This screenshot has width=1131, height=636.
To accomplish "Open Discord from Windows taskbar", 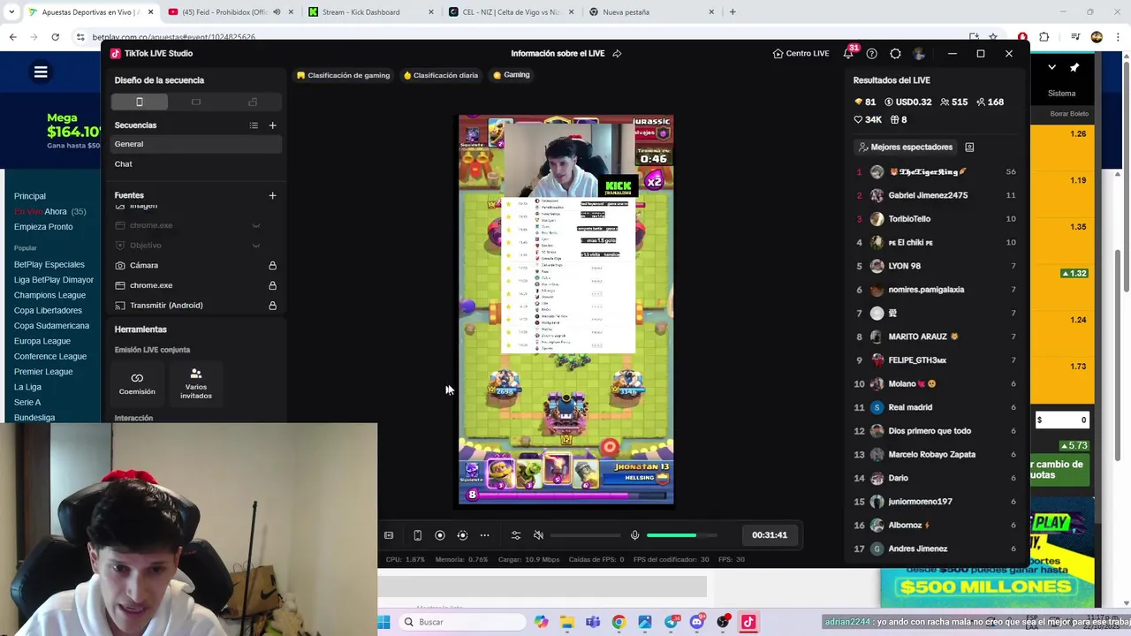I will click(697, 622).
